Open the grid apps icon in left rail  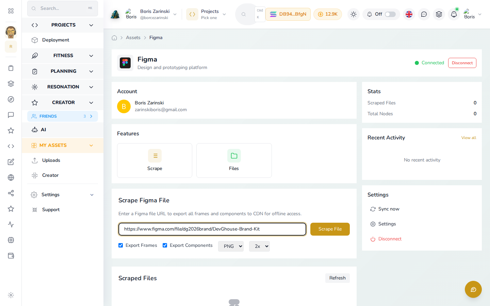pos(11,11)
